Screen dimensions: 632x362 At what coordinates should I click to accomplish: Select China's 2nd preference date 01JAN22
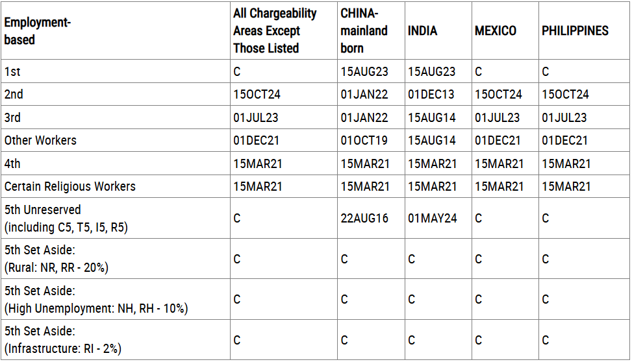pyautogui.click(x=364, y=95)
